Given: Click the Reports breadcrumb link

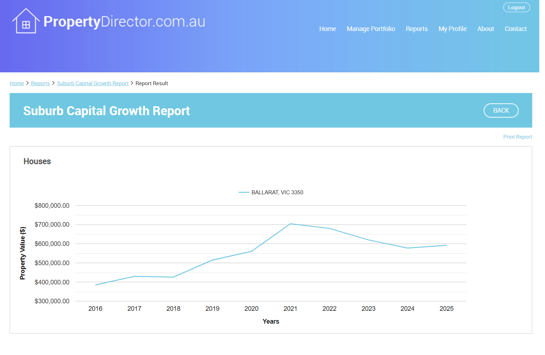Looking at the screenshot, I should (40, 83).
